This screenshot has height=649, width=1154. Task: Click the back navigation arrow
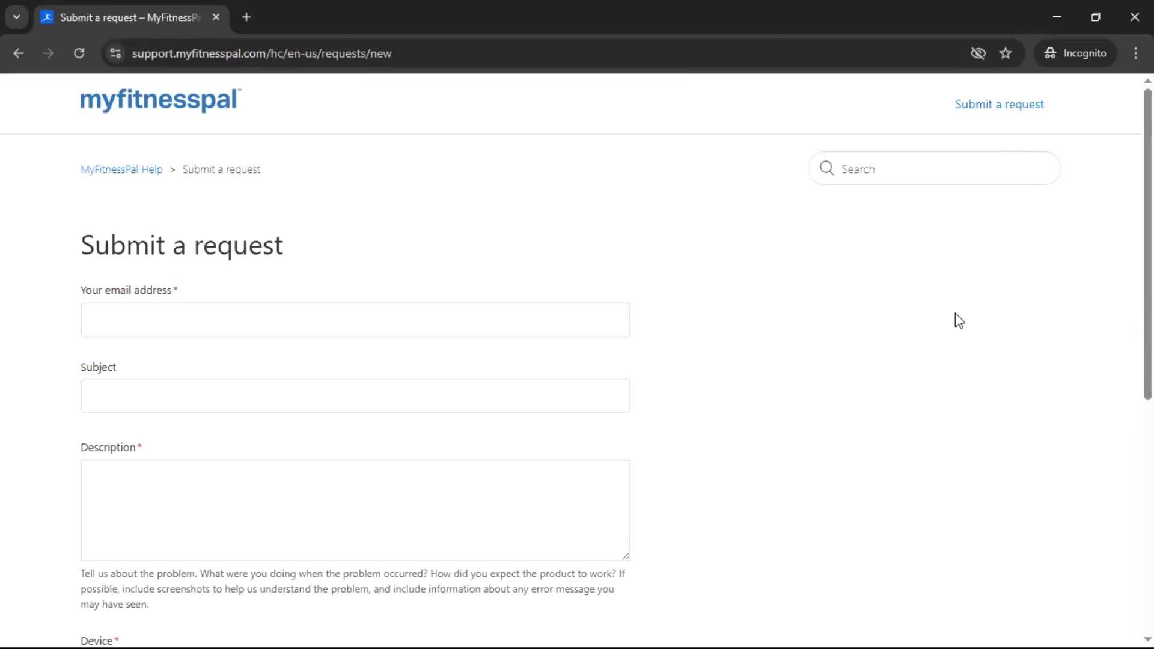click(x=18, y=53)
